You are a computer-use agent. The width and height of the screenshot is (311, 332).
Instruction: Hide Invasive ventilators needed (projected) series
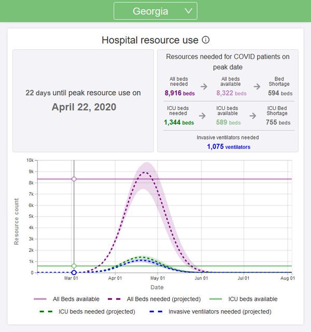212,312
